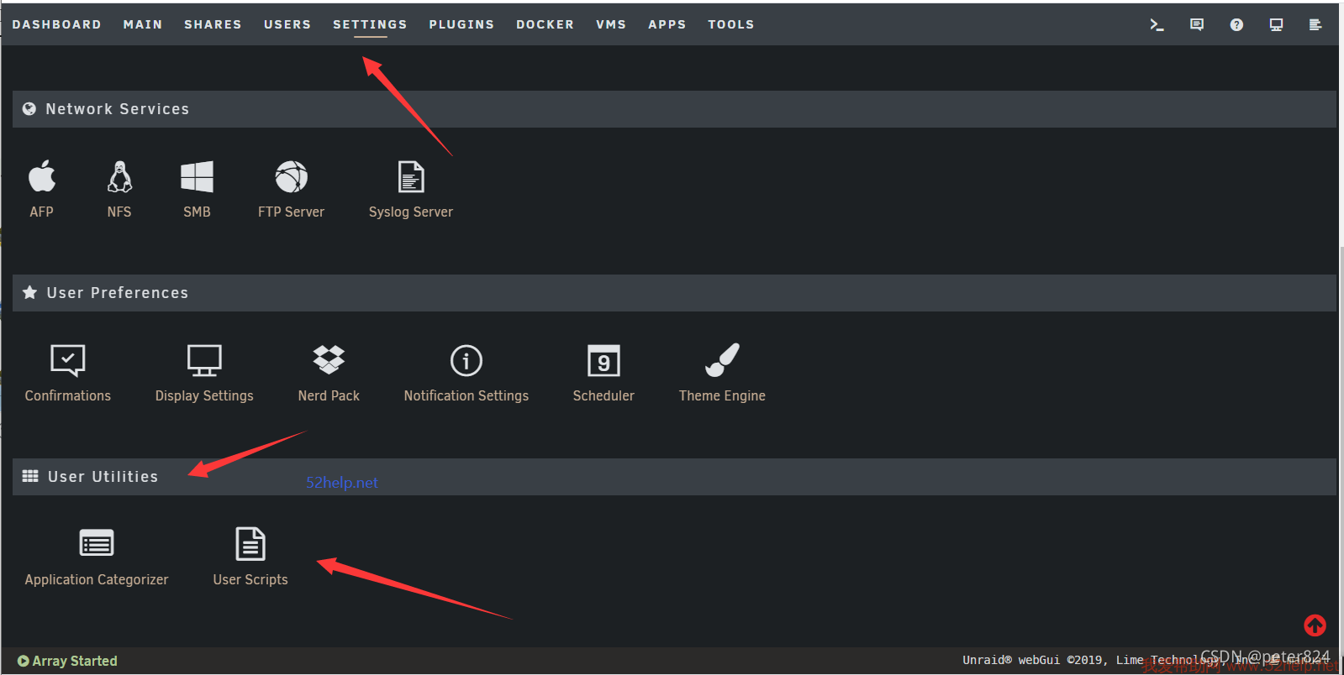Open the Confirmations checkmark icon
The width and height of the screenshot is (1344, 675).
[68, 360]
